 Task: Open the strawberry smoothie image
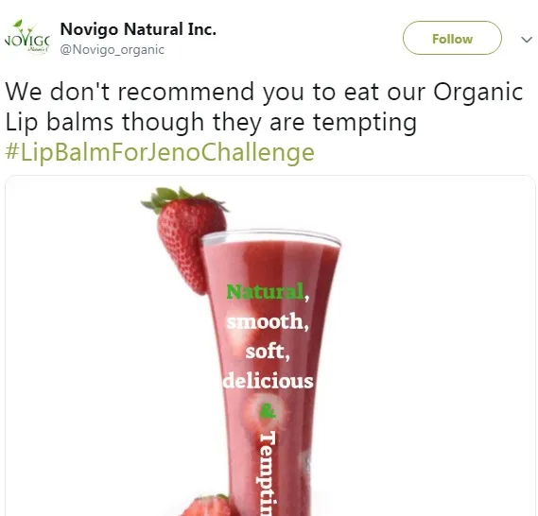(270, 346)
